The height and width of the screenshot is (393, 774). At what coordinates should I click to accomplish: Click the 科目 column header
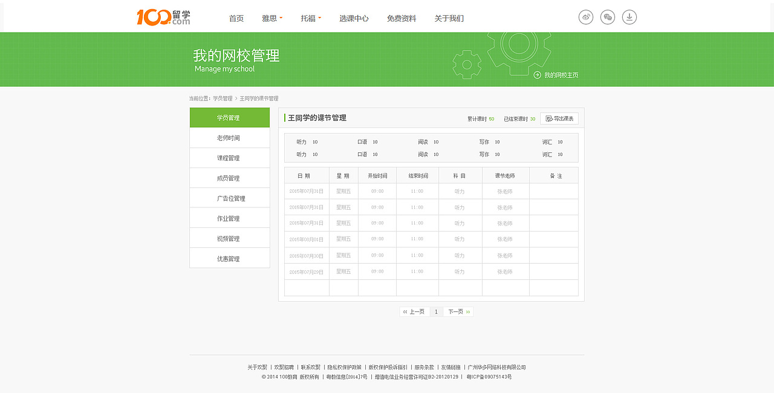[460, 175]
